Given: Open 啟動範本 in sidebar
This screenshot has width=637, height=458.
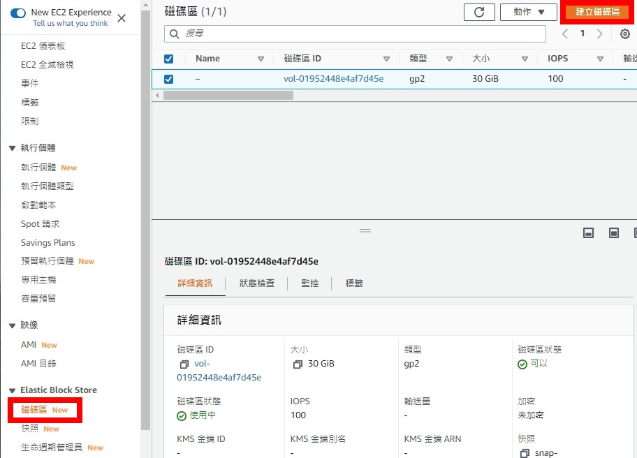Looking at the screenshot, I should tap(38, 205).
